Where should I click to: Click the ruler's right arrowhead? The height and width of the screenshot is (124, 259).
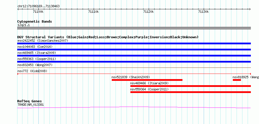coord(250,9)
